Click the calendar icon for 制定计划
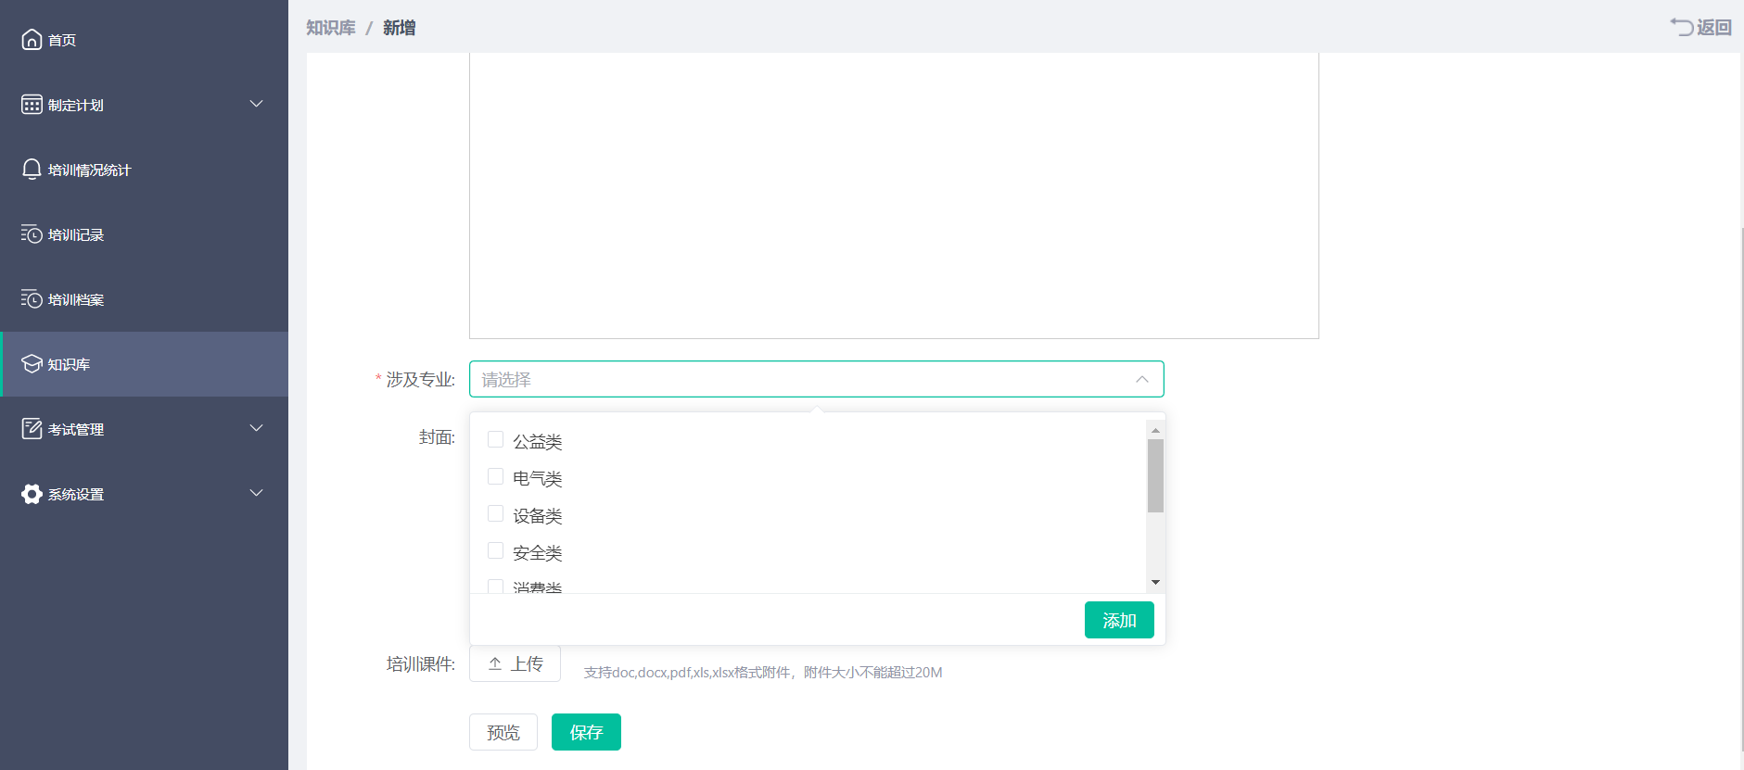 click(x=32, y=105)
